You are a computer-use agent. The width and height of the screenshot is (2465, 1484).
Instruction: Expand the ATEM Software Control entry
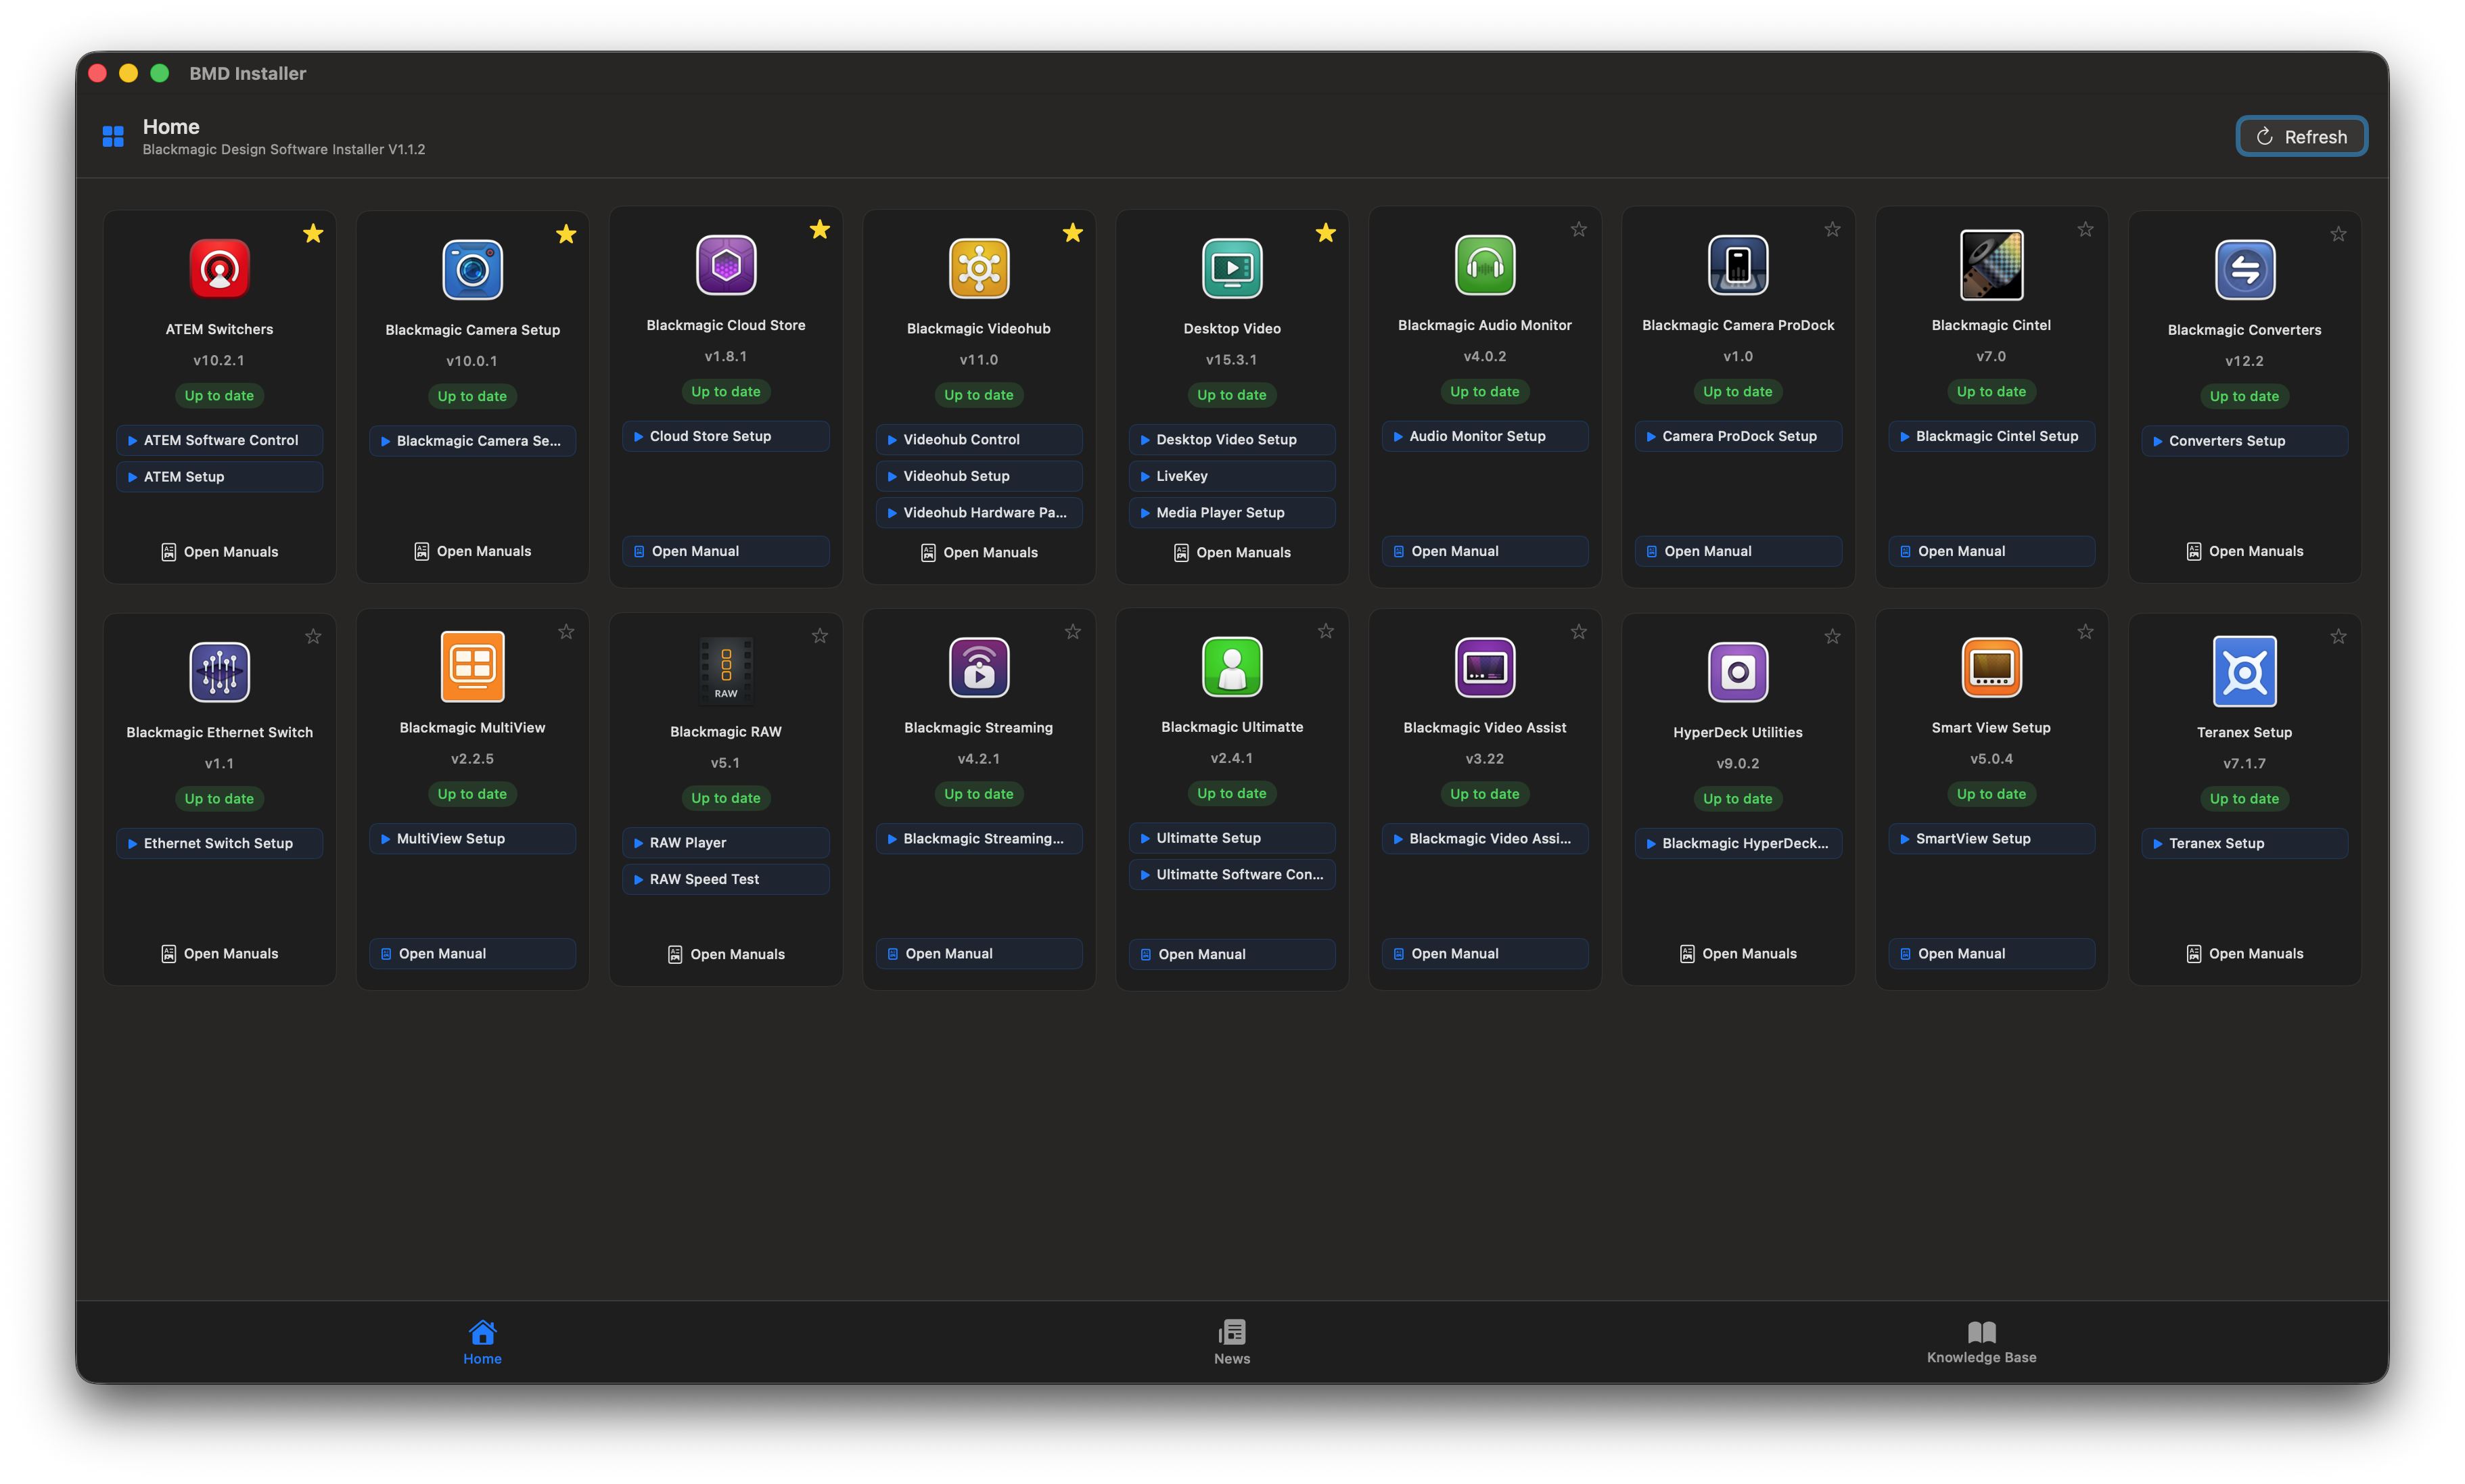(x=219, y=440)
